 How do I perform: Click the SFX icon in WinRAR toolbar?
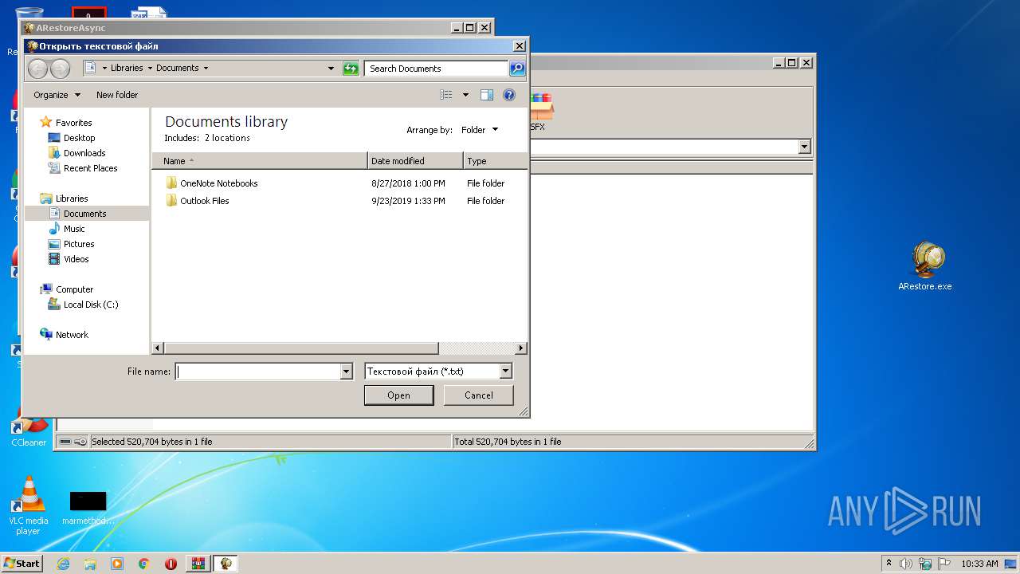539,112
